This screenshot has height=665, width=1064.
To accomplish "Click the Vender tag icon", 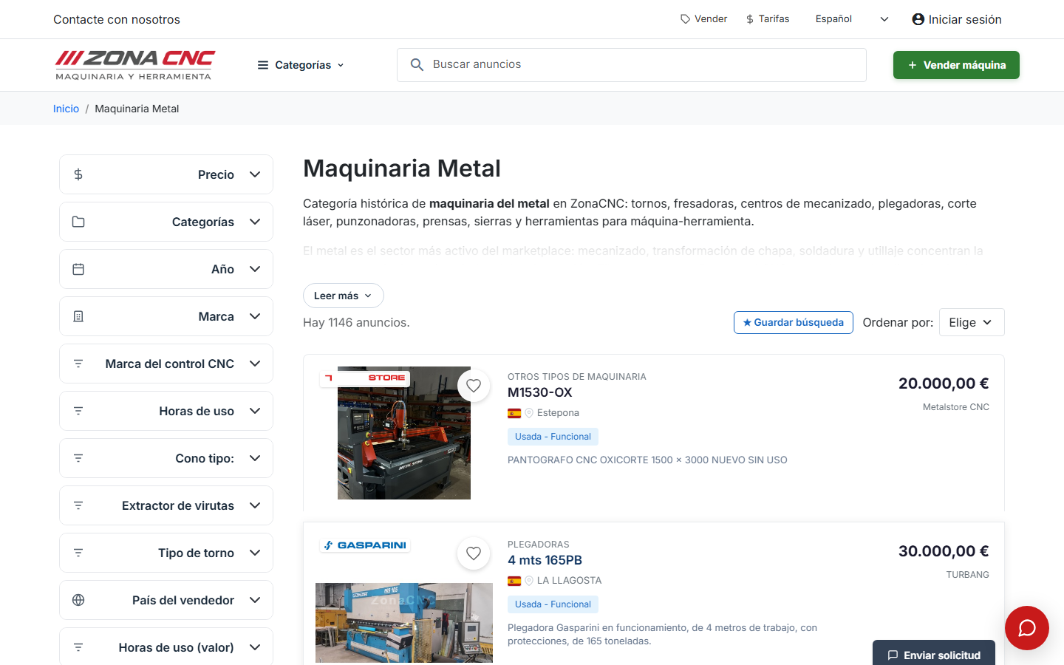I will (x=686, y=19).
